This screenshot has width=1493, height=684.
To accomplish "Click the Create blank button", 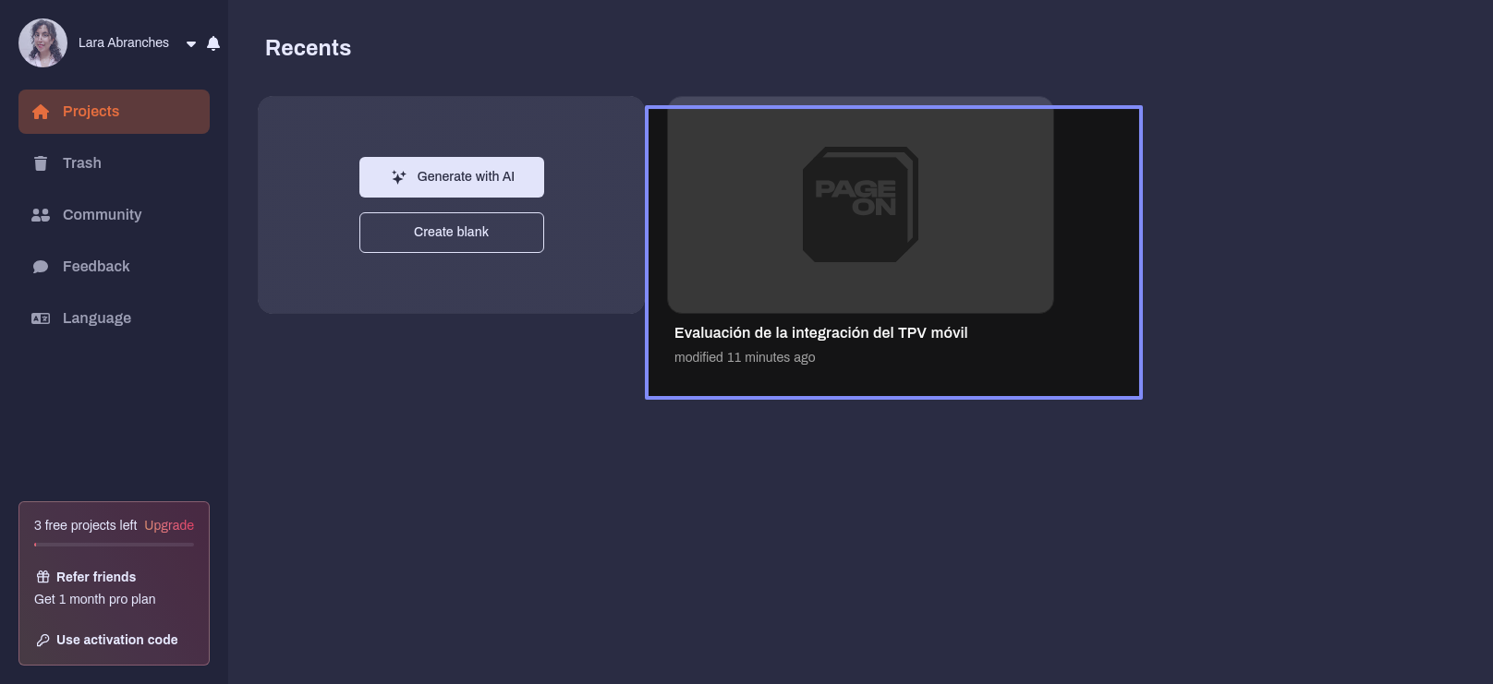I will 451,233.
